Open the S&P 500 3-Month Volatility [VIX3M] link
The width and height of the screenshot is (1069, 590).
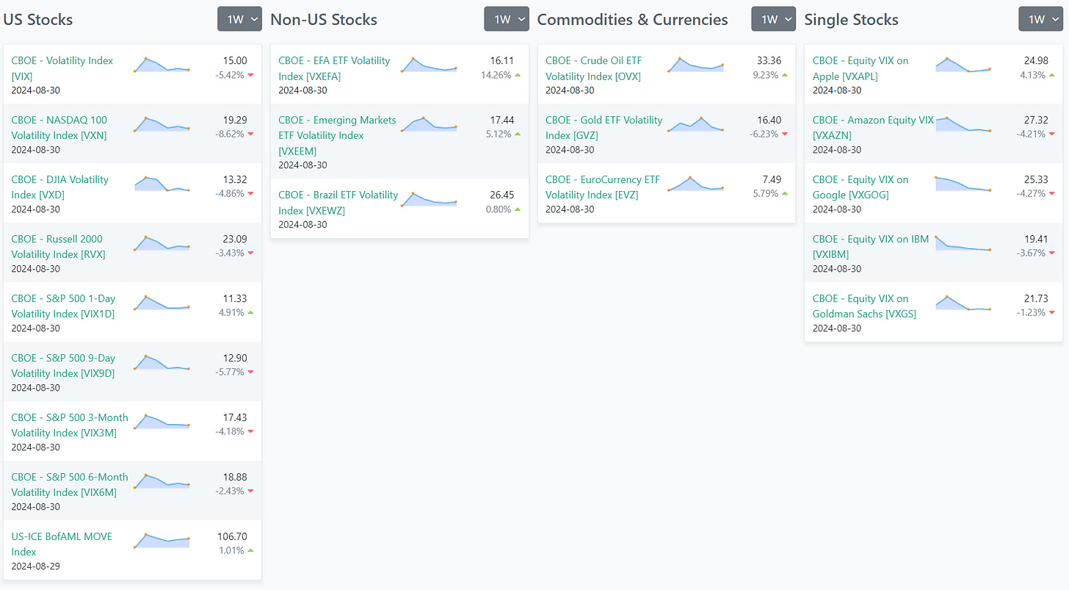(70, 425)
